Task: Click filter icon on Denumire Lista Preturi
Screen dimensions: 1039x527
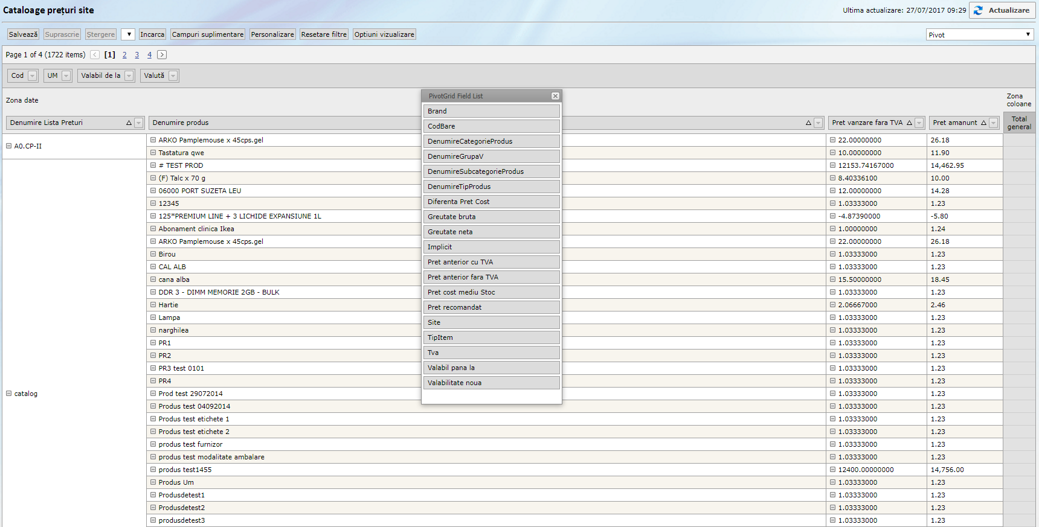Action: 139,123
